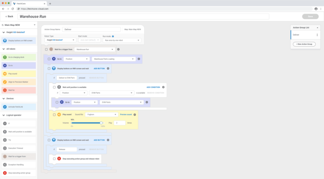Click the Exception Handling icon in sidebar
Image resolution: width=324 pixels, height=179 pixels.
[5, 164]
